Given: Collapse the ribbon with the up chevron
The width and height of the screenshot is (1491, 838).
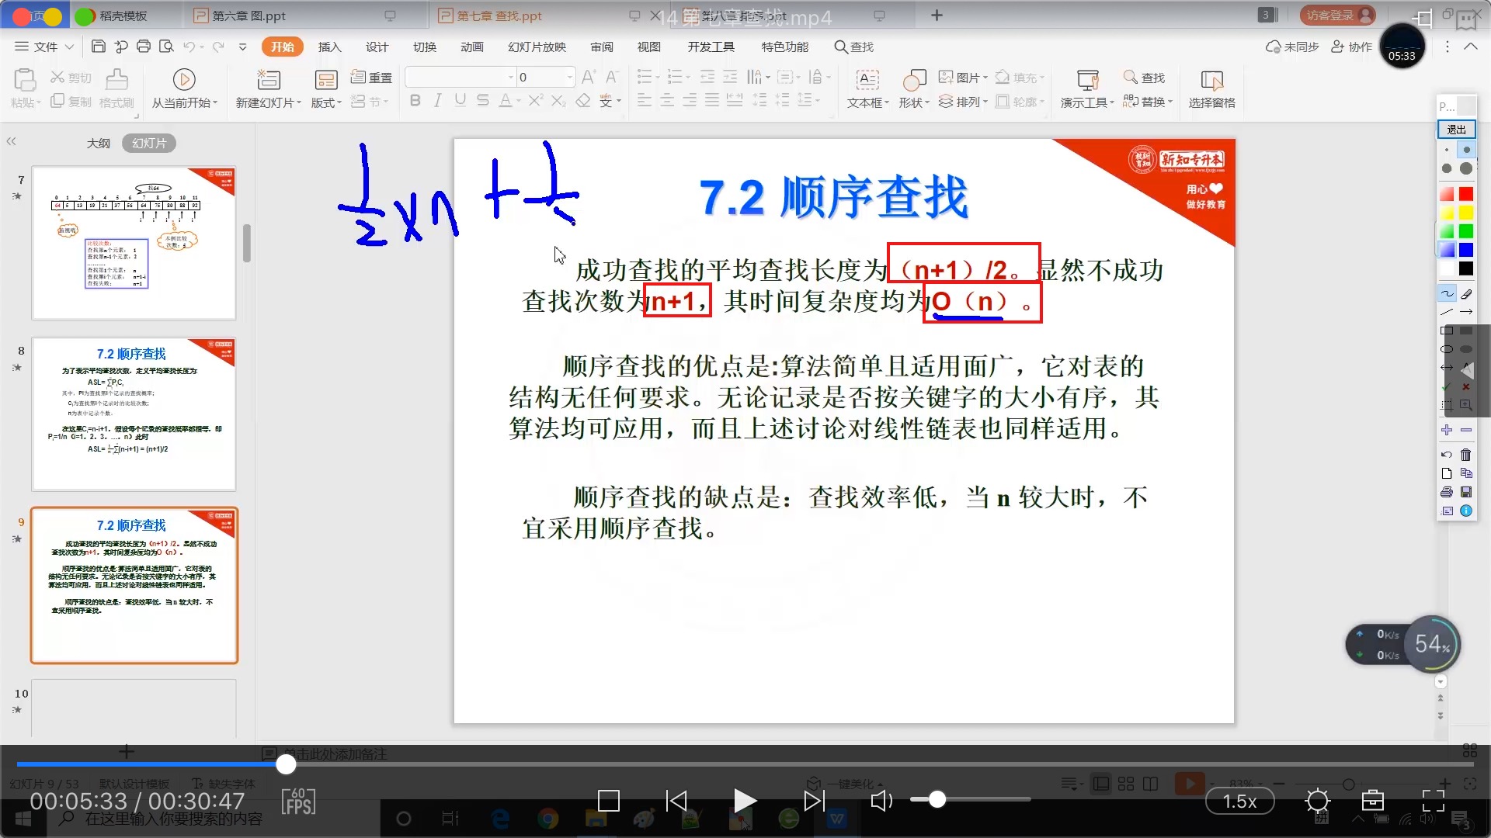Looking at the screenshot, I should tap(1471, 47).
